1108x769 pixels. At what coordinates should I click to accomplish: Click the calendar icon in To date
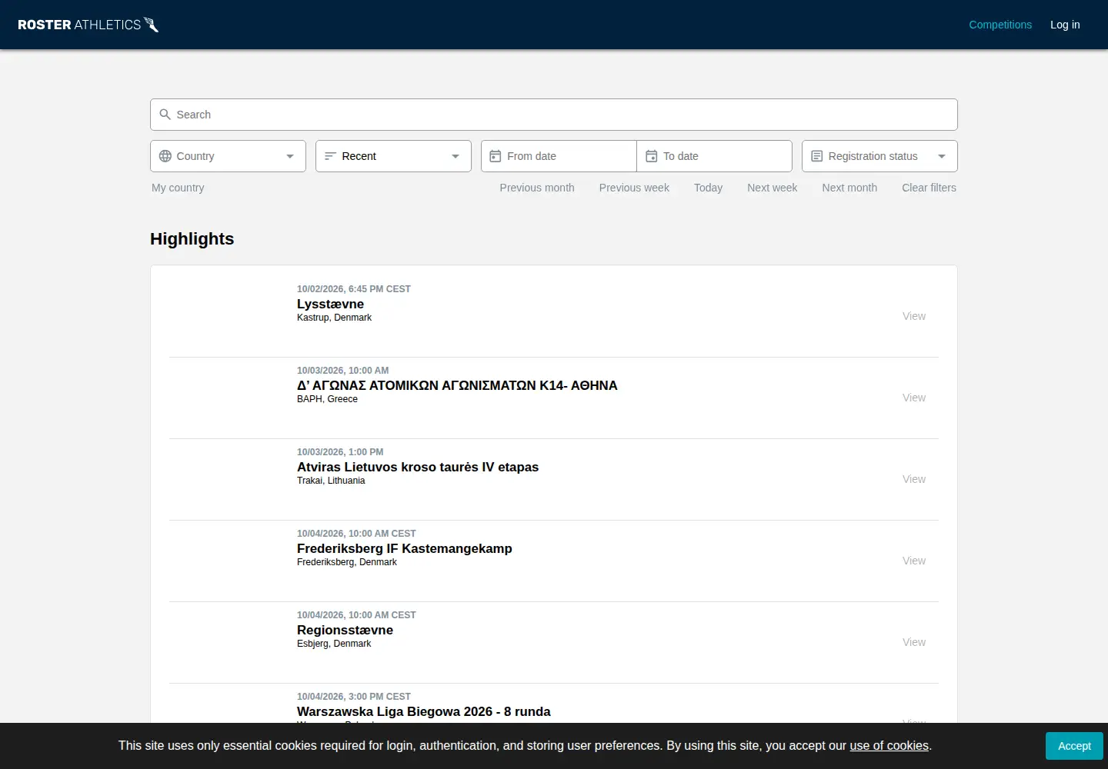click(651, 156)
